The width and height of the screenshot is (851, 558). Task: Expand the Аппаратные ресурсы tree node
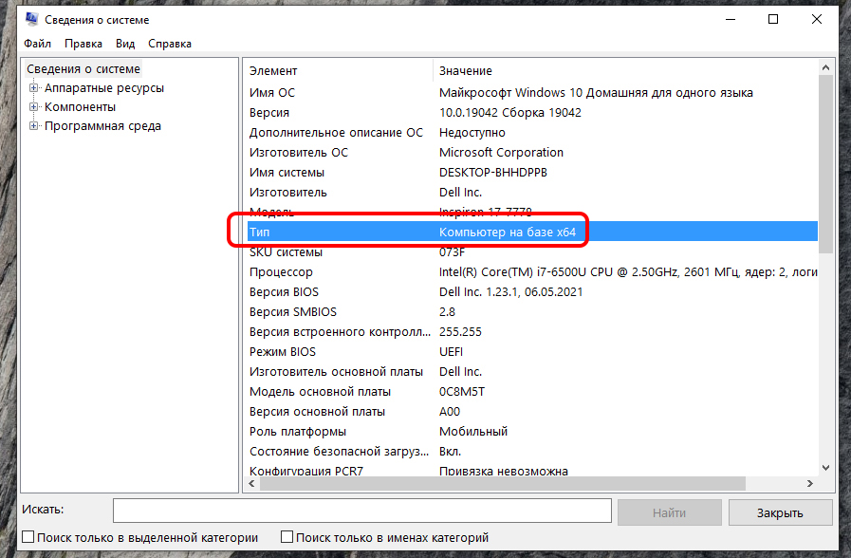coord(34,88)
